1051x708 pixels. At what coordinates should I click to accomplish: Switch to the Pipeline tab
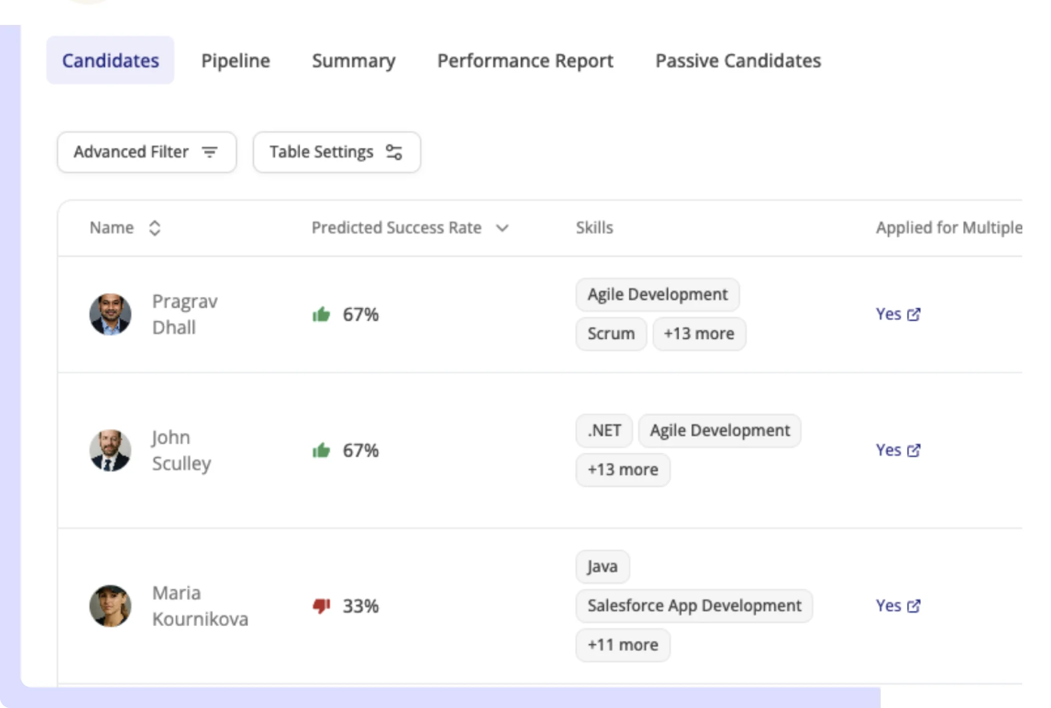(x=236, y=60)
